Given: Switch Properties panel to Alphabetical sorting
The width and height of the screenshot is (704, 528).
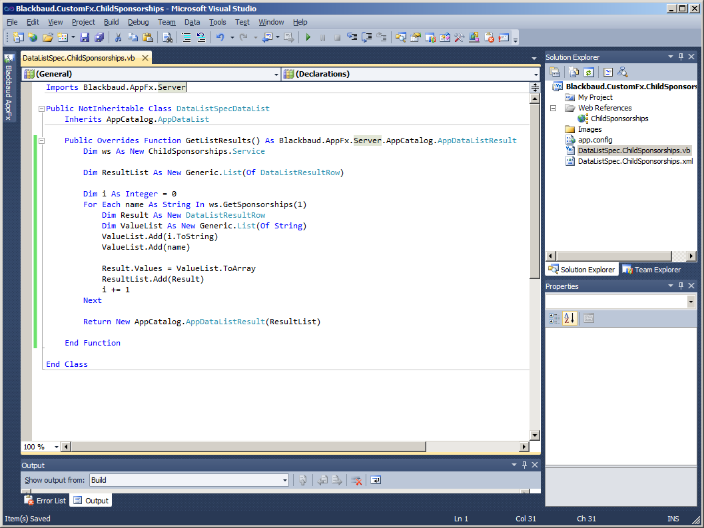Looking at the screenshot, I should pyautogui.click(x=569, y=318).
